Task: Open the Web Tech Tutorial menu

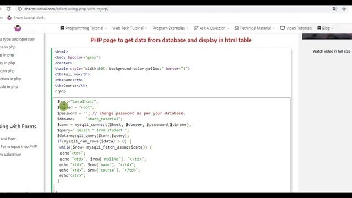Action: (129, 28)
